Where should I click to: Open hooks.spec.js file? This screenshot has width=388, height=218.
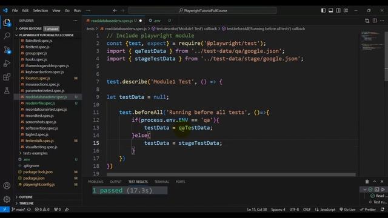[36, 59]
